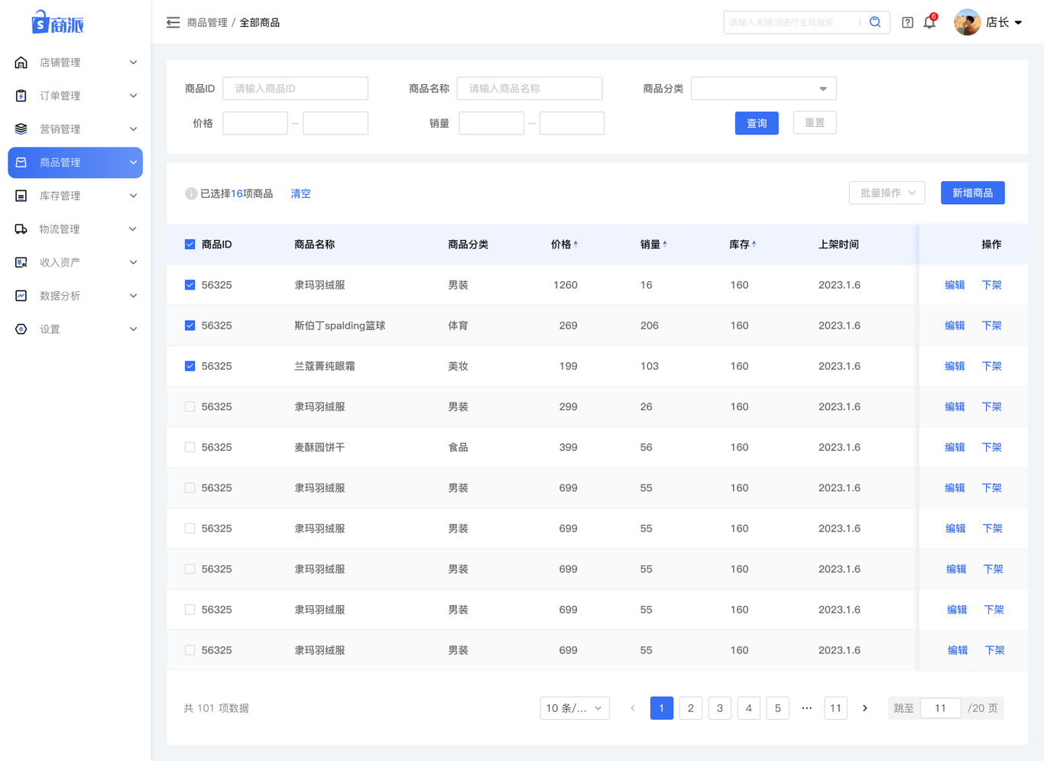Focus the 商品名称 input field
1044x761 pixels.
(x=530, y=89)
